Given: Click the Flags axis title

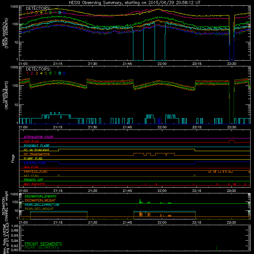Looking at the screenshot, I should (13, 158).
